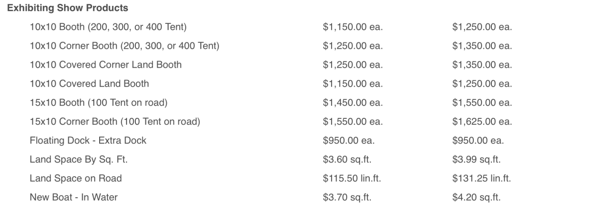Select the $3.60 sq.ft. price

pyautogui.click(x=347, y=160)
